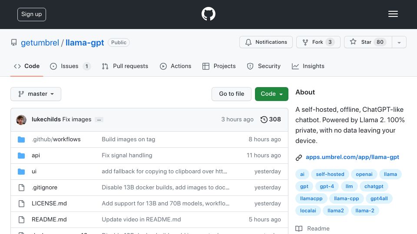The width and height of the screenshot is (417, 234).
Task: Click the Go to file button
Action: tap(232, 94)
